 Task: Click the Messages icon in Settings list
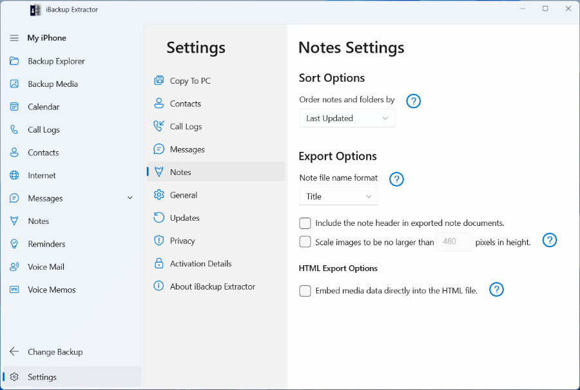(159, 149)
